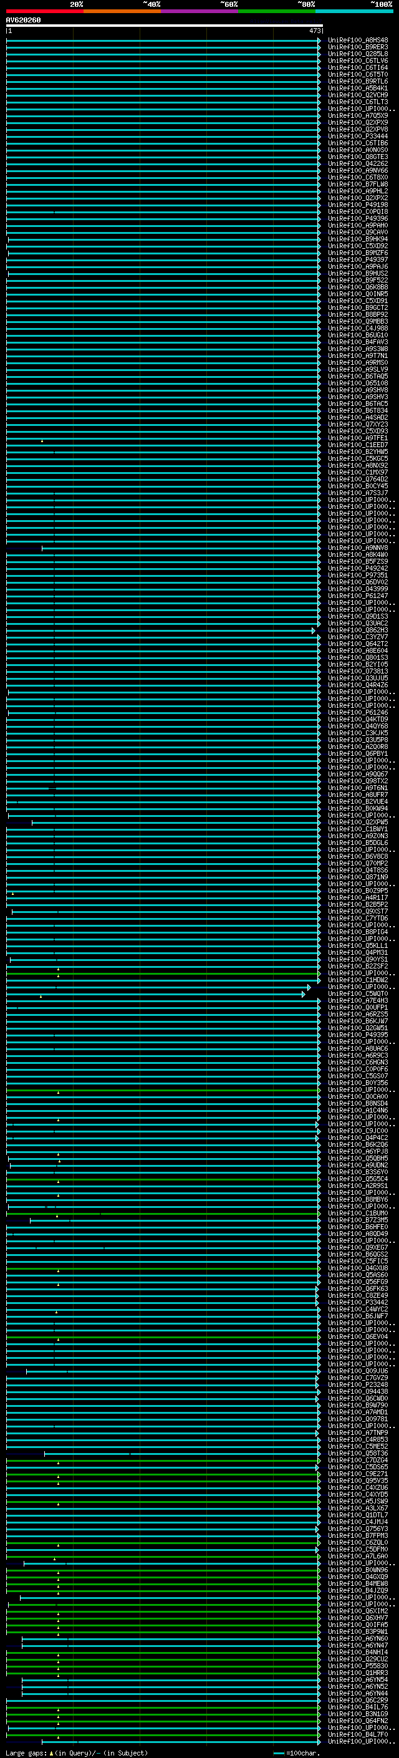Select the UniRef100_B3N1G9 label
399x1758 pixels.
358,1714
